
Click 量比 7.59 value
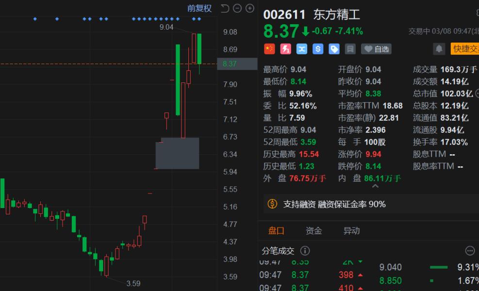[x=297, y=118]
